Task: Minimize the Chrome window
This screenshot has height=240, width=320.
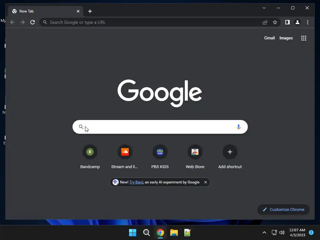Action: (x=278, y=8)
